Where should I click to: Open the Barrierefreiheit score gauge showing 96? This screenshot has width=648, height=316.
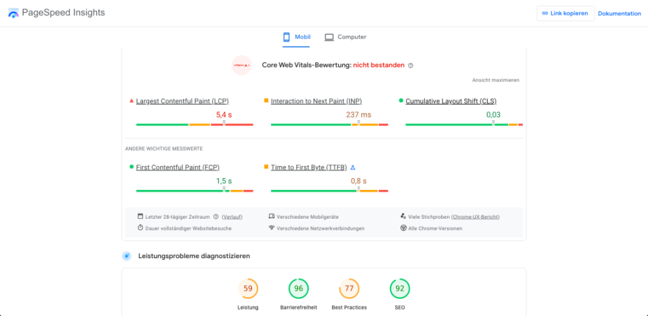click(x=299, y=288)
